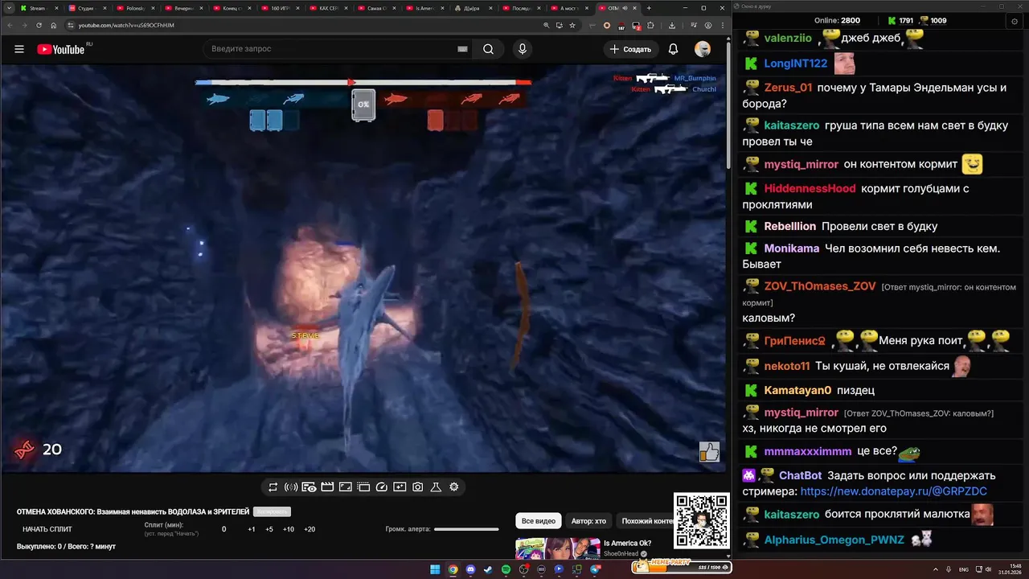Screen dimensions: 1029x579
Task: Open Steam from the taskbar
Action: pyautogui.click(x=488, y=569)
